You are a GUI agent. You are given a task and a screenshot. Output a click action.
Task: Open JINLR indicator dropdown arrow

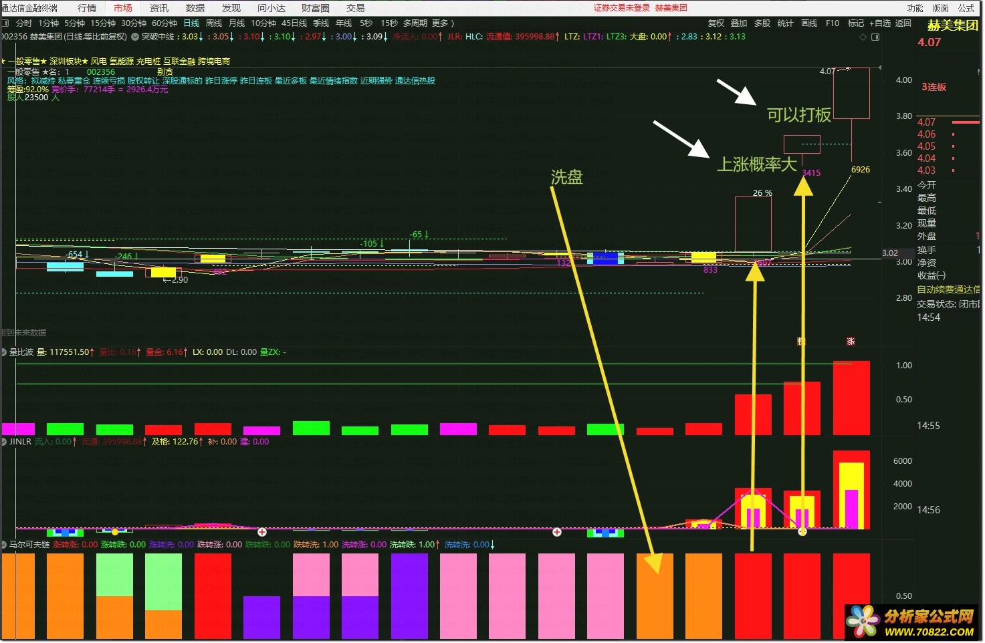pos(4,442)
